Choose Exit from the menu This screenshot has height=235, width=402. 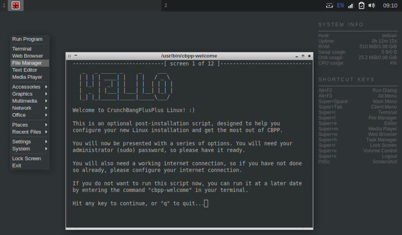coord(30,166)
